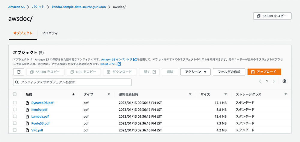
Task: Check the Kendra.pdf row checkbox
Action: click(15, 110)
